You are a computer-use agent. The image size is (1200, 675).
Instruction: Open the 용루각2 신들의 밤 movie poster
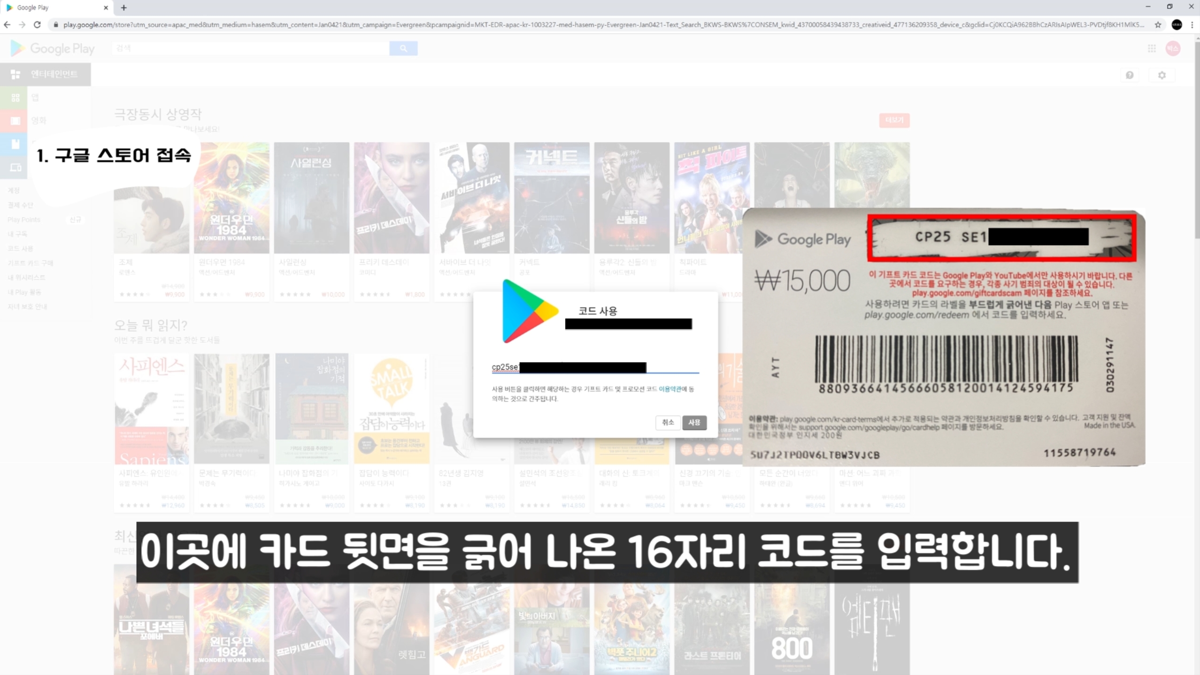pos(632,197)
